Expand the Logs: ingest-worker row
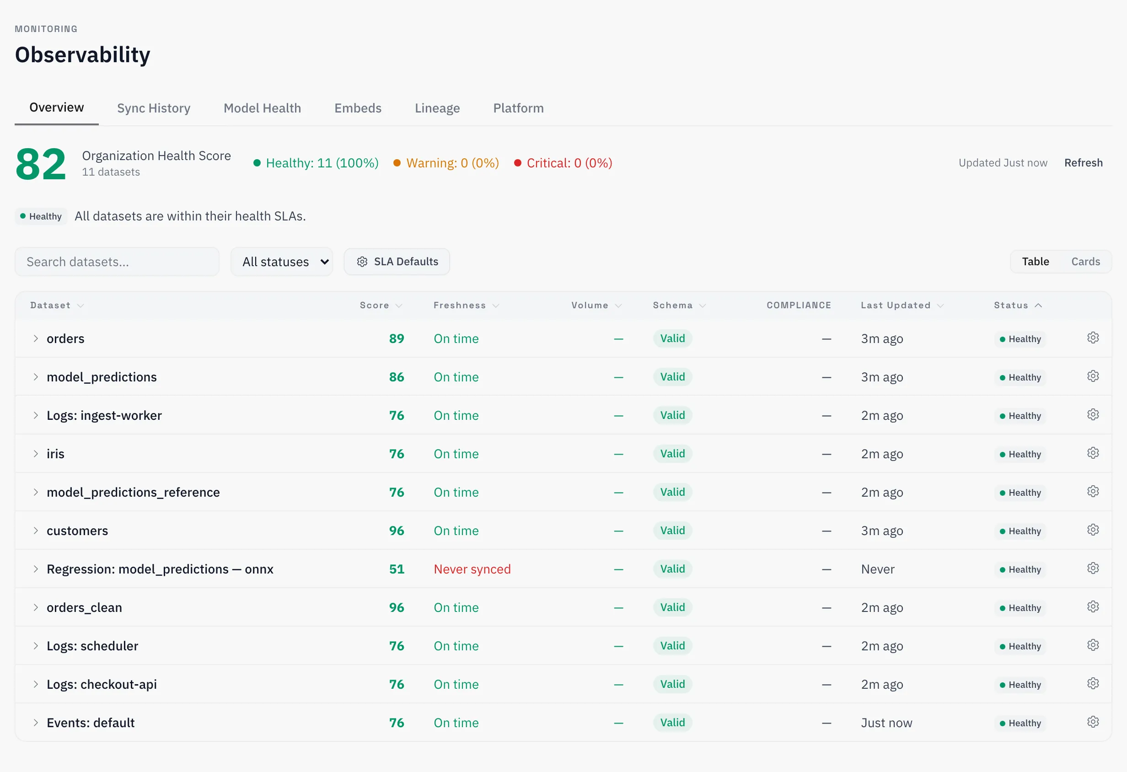1127x772 pixels. click(35, 415)
